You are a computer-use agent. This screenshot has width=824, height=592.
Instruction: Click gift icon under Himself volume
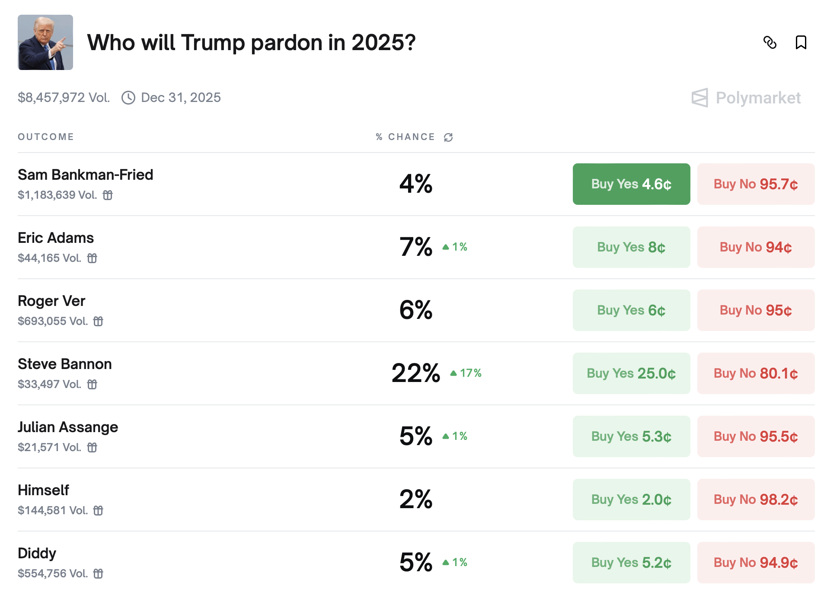[98, 511]
